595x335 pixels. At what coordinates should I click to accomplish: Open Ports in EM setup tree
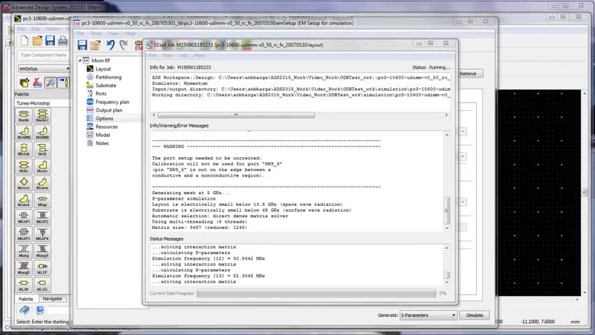(101, 94)
